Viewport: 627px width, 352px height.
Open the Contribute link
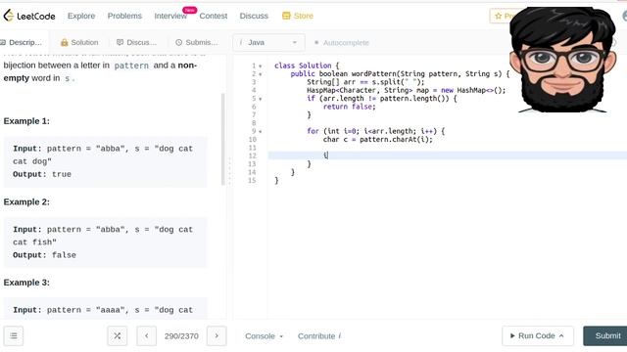click(319, 336)
